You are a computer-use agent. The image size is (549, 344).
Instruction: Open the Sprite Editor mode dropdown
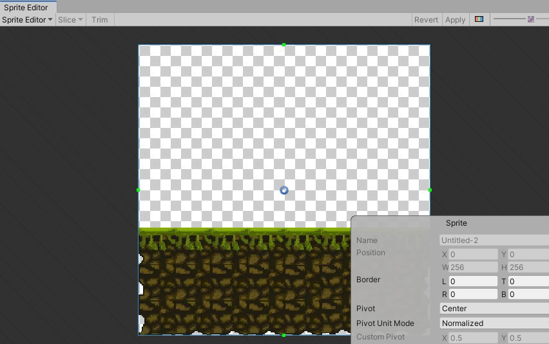[27, 19]
